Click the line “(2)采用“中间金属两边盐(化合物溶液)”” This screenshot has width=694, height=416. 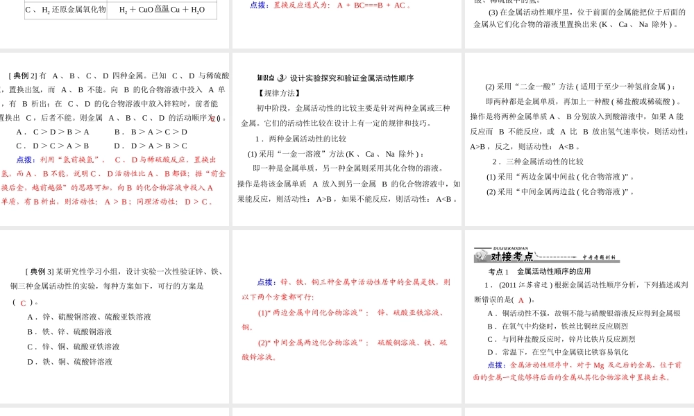pyautogui.click(x=560, y=192)
